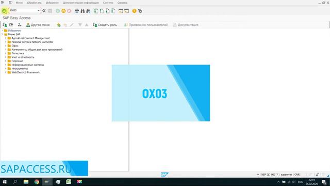Click the OX03 transaction command field
Image resolution: width=330 pixels, height=186 pixels.
[23, 10]
